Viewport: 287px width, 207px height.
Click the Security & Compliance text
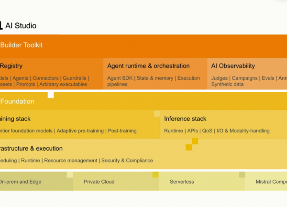127,160
